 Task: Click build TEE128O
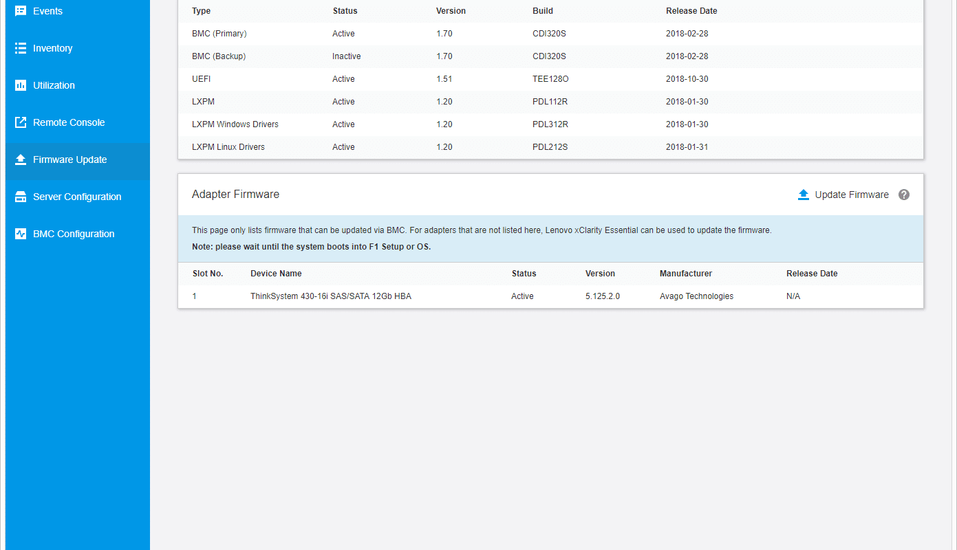point(550,79)
